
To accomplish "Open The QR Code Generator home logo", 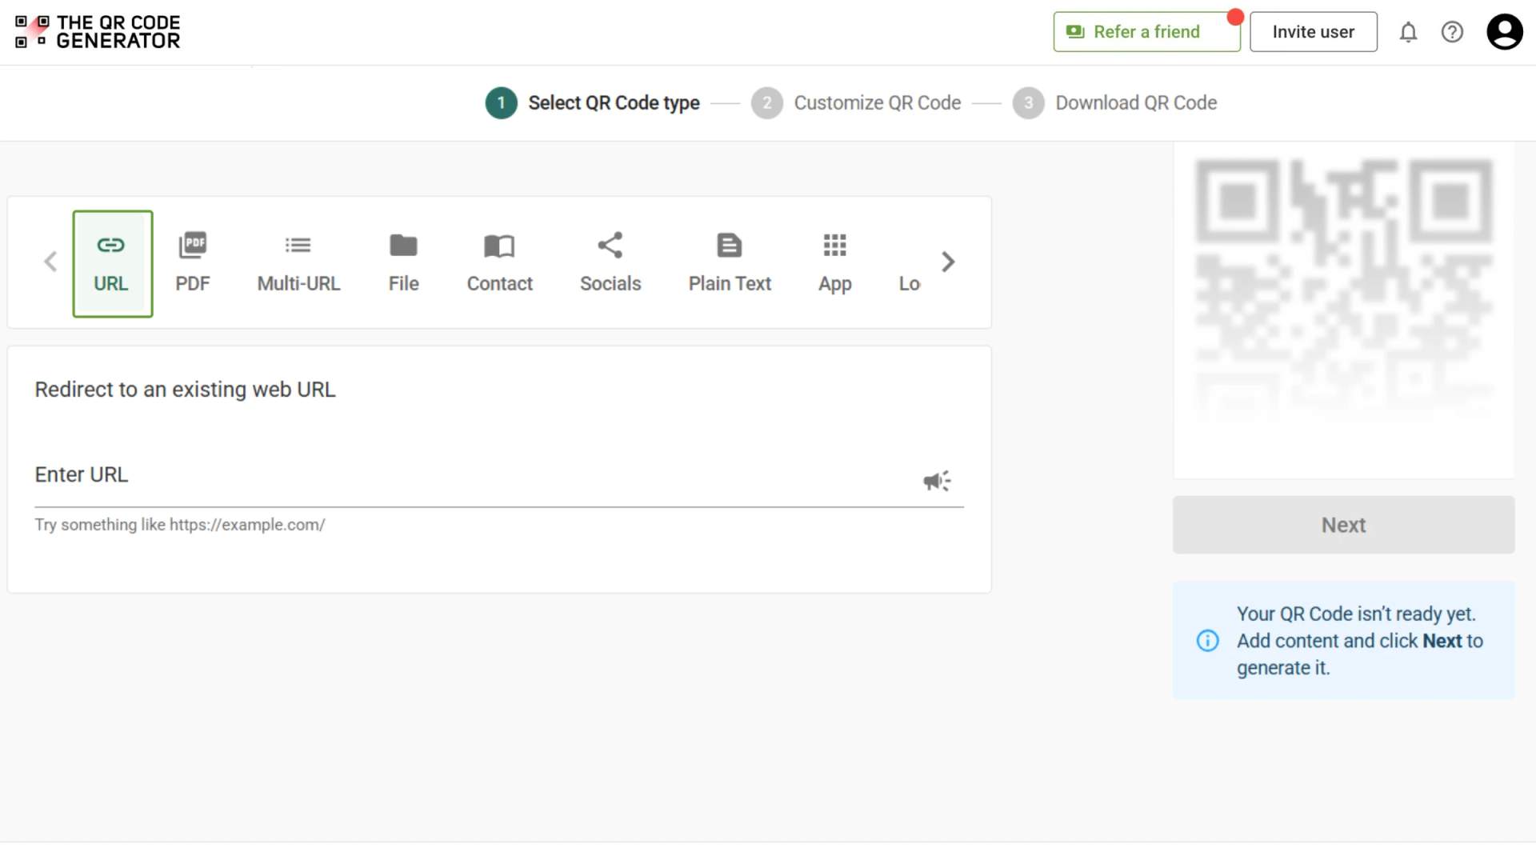I will [98, 32].
